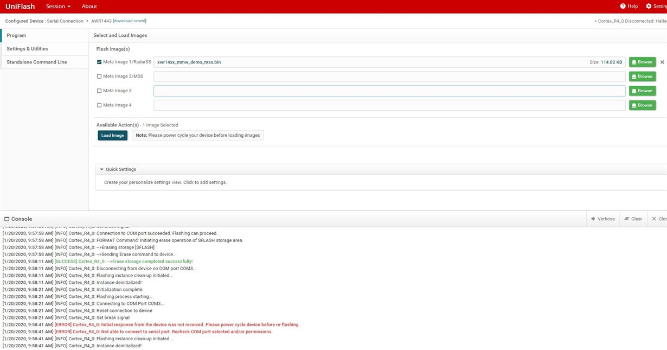Click the Flashing process starting log line
The image size is (667, 350).
pyautogui.click(x=78, y=296)
